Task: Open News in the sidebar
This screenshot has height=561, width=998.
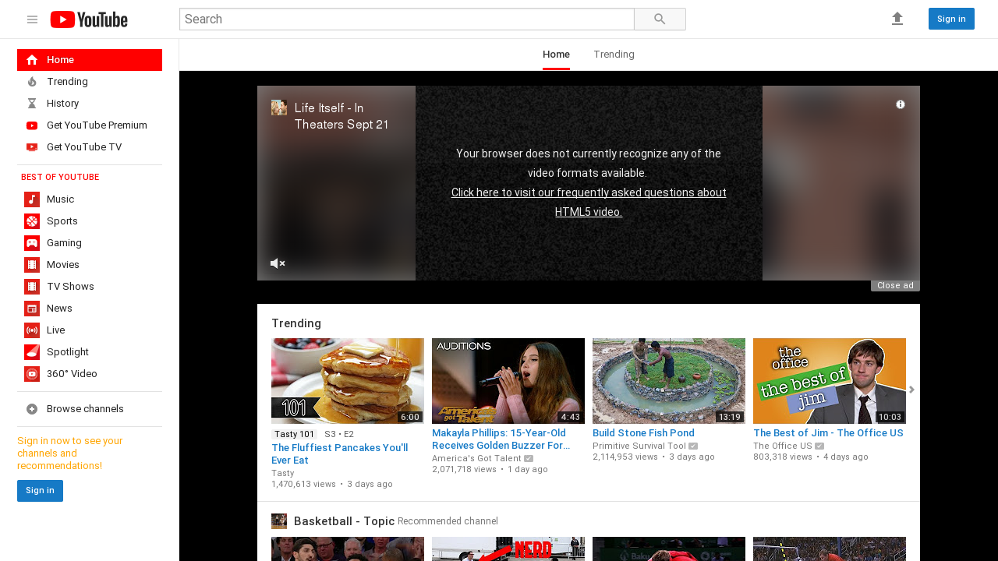Action: [90, 309]
